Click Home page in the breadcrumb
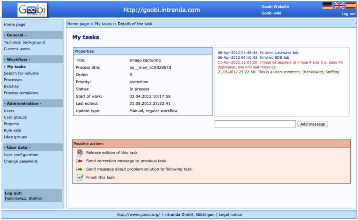358x220 pixels. click(78, 24)
